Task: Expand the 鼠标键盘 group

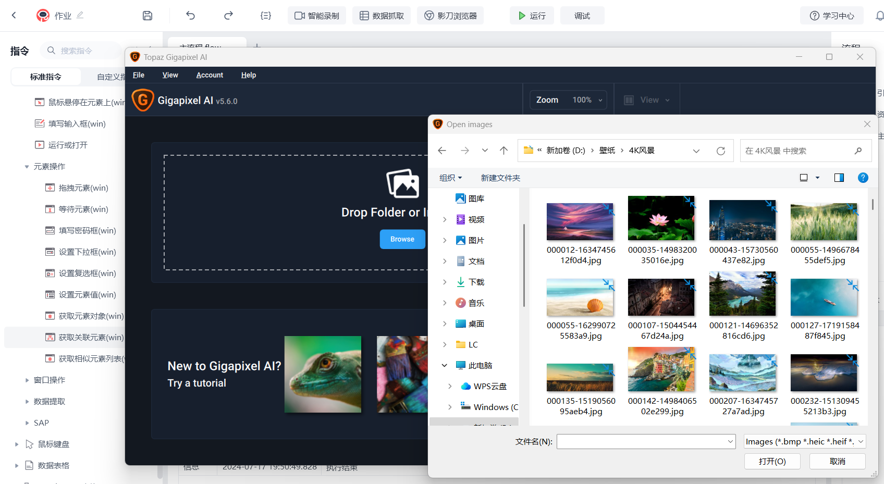Action: 16,444
